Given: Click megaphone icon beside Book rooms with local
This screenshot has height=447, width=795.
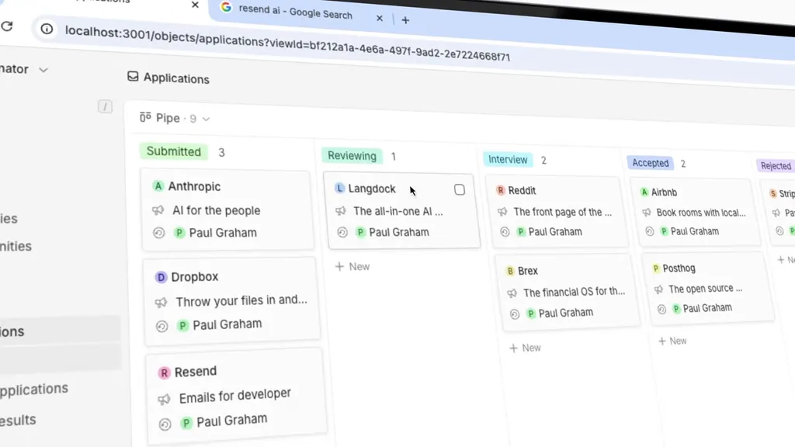Looking at the screenshot, I should pyautogui.click(x=647, y=213).
